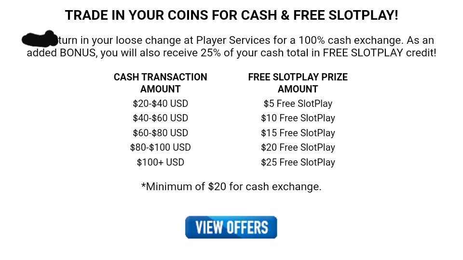Screen dimensions: 463x260
Task: Click the '$10 Free SlotPlay' prize
Action: coord(298,118)
